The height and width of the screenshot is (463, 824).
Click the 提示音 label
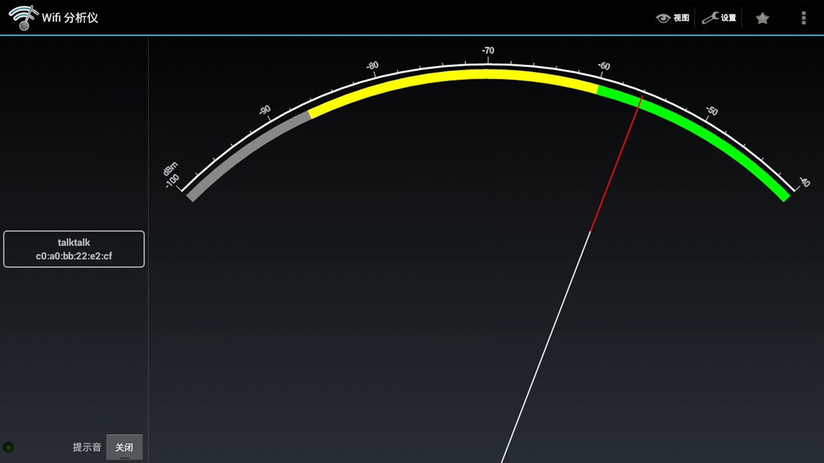(x=87, y=447)
